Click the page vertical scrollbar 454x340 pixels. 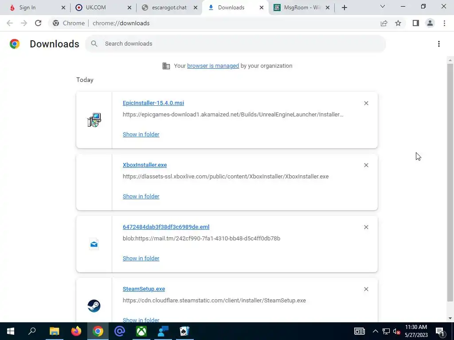point(450,182)
